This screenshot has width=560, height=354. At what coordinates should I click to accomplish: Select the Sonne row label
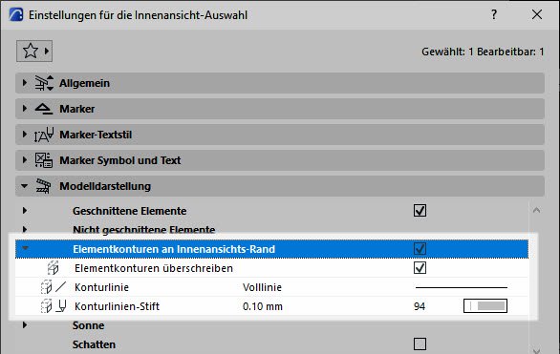pyautogui.click(x=88, y=325)
